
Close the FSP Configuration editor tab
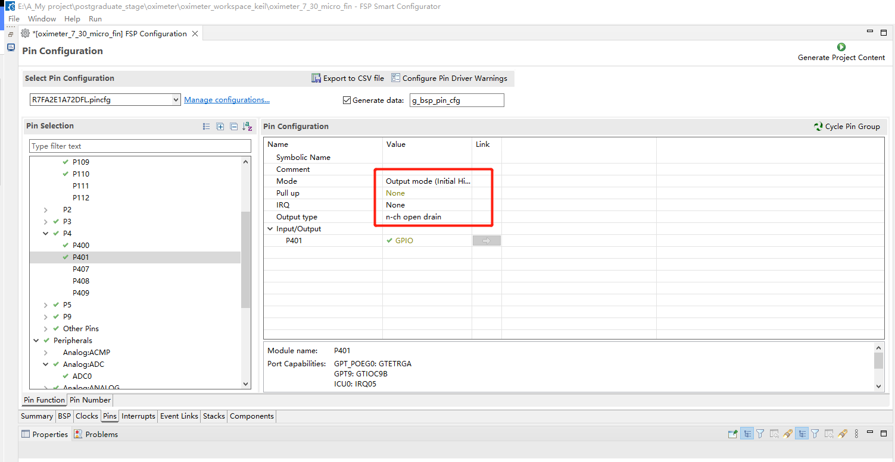click(x=195, y=34)
